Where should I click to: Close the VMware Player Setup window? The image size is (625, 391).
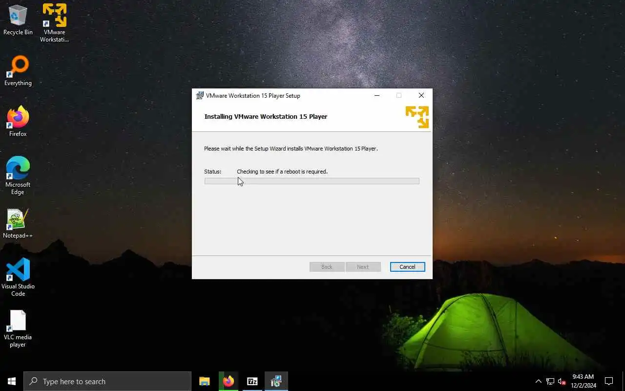tap(421, 95)
